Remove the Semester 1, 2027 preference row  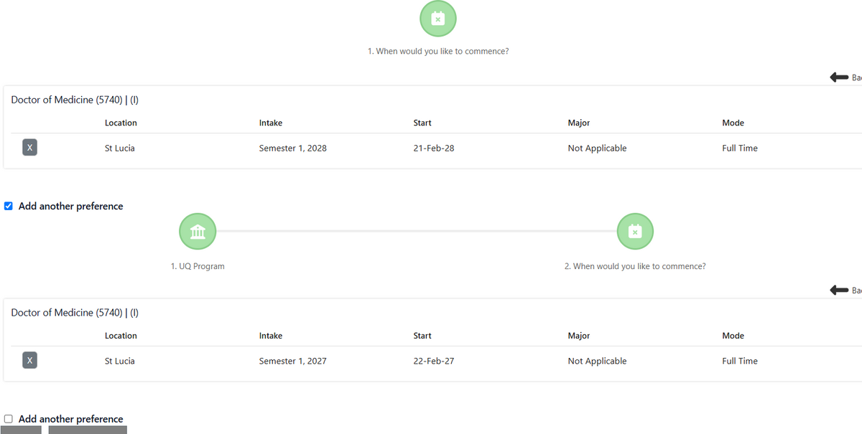click(x=29, y=361)
